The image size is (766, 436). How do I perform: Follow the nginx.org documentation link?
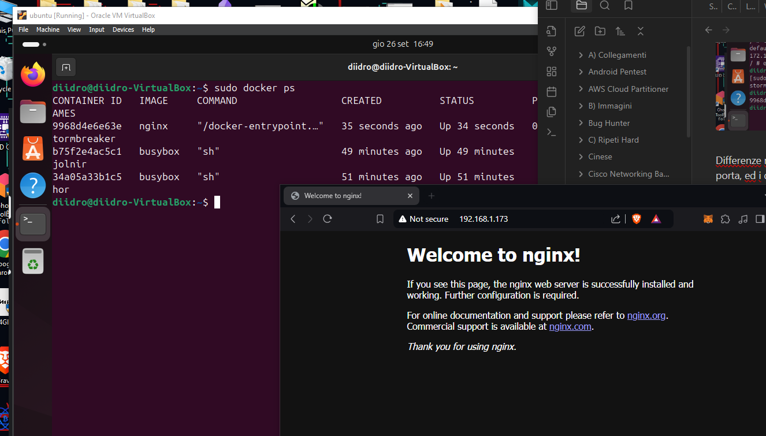coord(646,315)
